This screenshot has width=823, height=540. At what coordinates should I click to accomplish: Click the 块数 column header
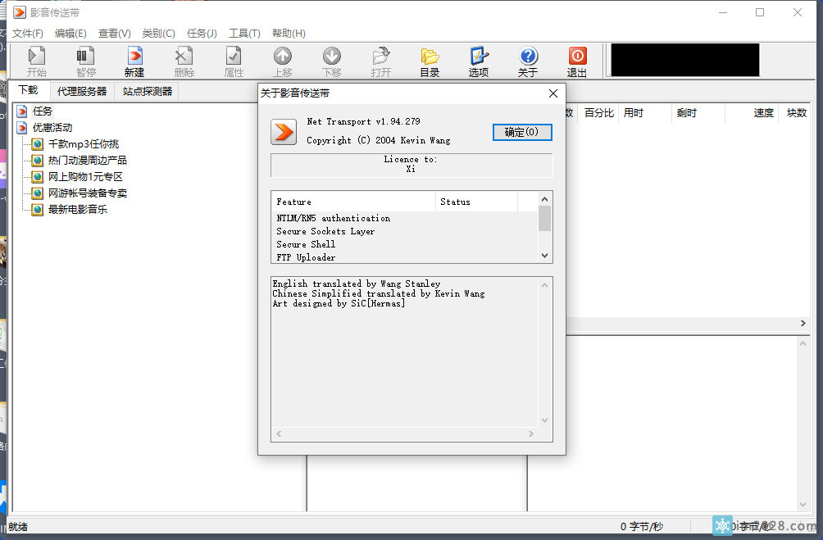coord(796,113)
